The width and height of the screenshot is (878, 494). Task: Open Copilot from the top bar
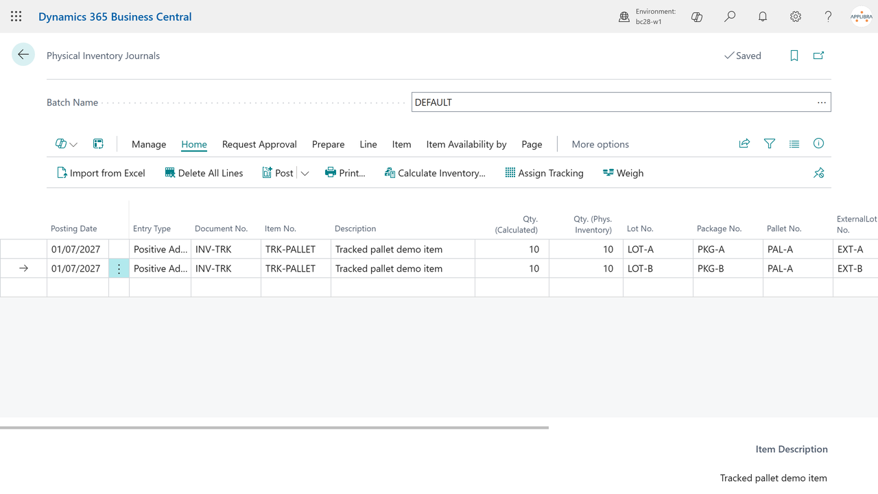(x=697, y=16)
